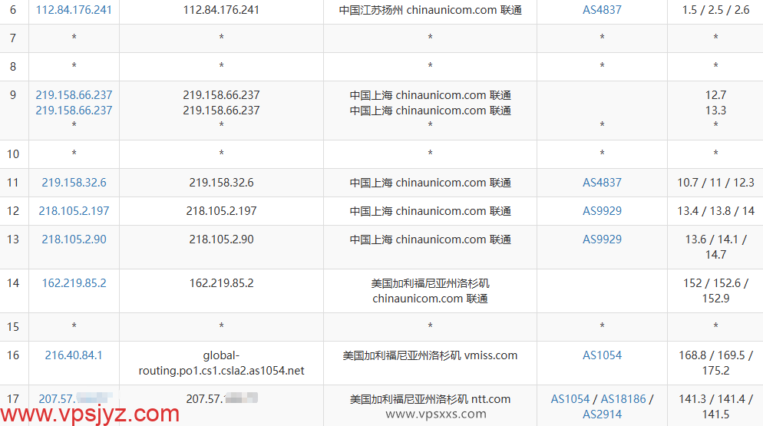Click second 219.158.66.237 link in hop 9
The width and height of the screenshot is (763, 426).
click(x=74, y=111)
